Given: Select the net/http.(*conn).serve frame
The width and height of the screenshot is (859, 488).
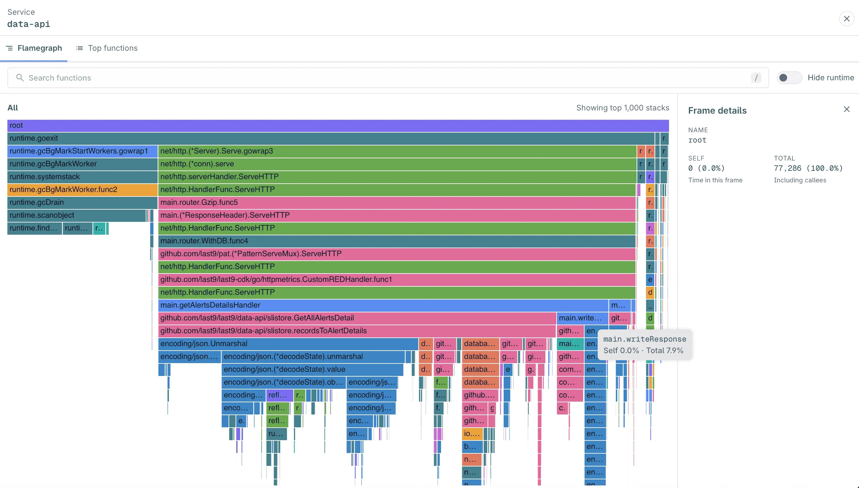Looking at the screenshot, I should [x=397, y=164].
